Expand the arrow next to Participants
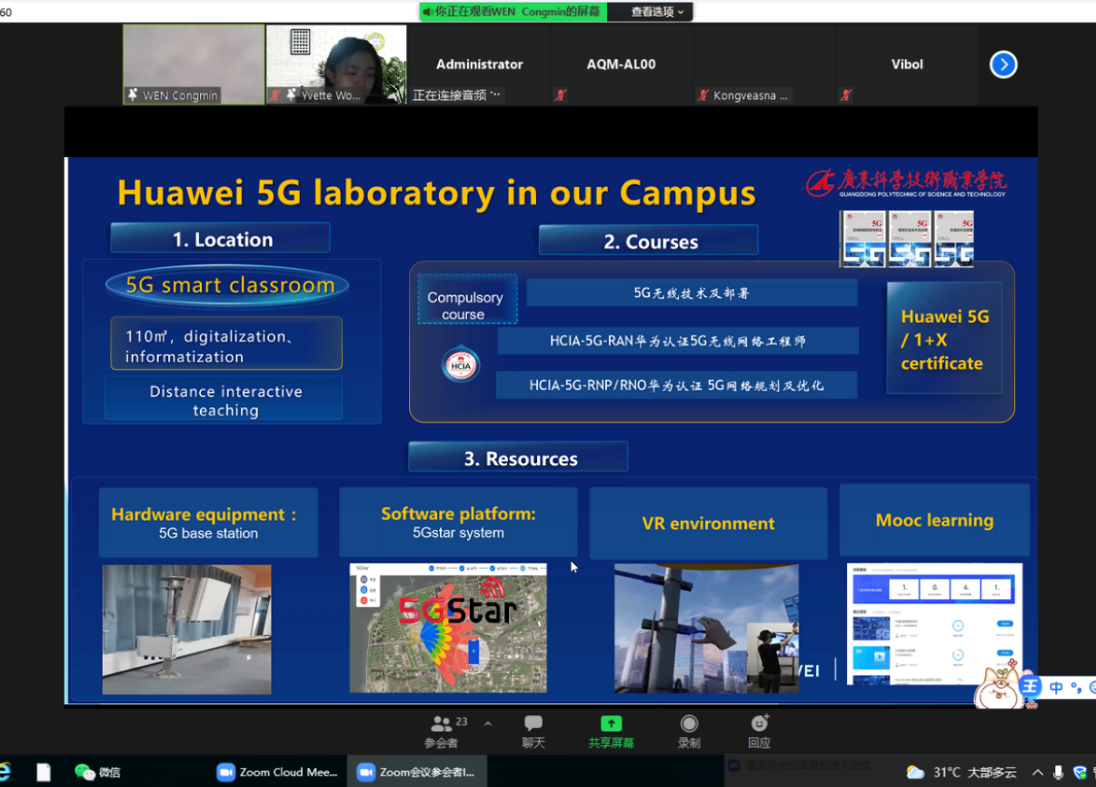The height and width of the screenshot is (787, 1096). click(488, 724)
